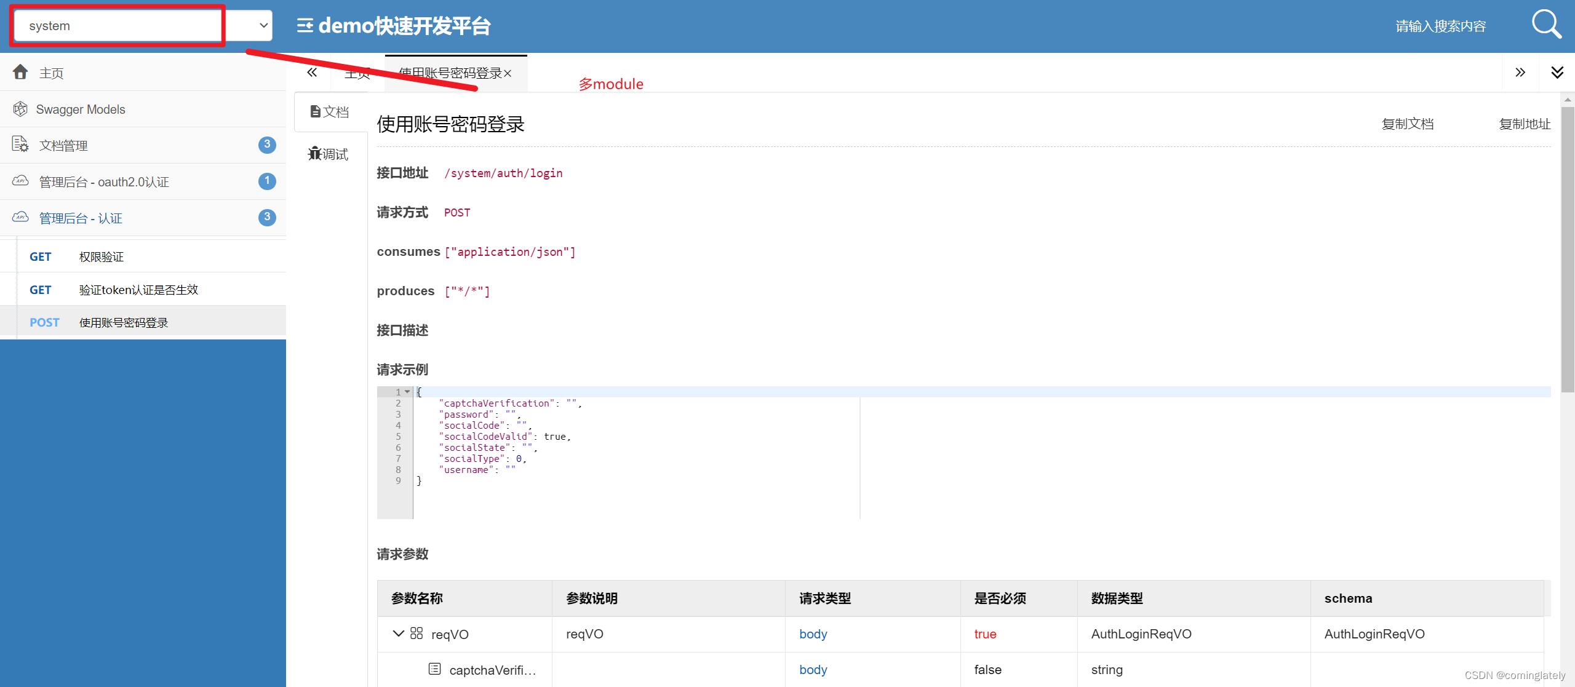The height and width of the screenshot is (687, 1575).
Task: Click 复制地址 link
Action: coord(1524,124)
